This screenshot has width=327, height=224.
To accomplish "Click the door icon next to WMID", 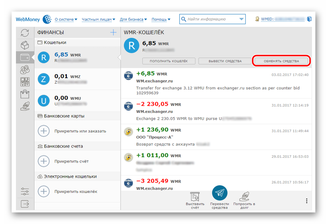I will 309,19.
